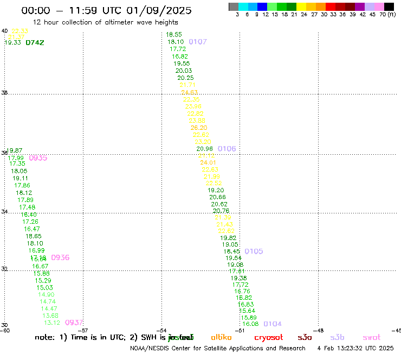This screenshot has width=401, height=353.
Task: Click the wave height value 15.64
Action: (x=247, y=311)
